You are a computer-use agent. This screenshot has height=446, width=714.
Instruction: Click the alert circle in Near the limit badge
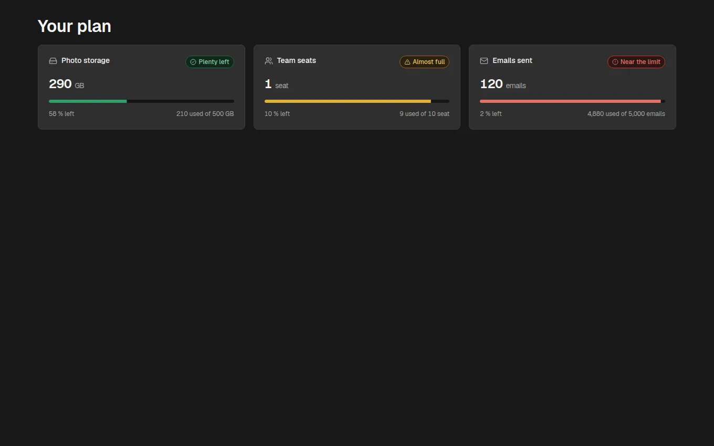[x=615, y=62]
